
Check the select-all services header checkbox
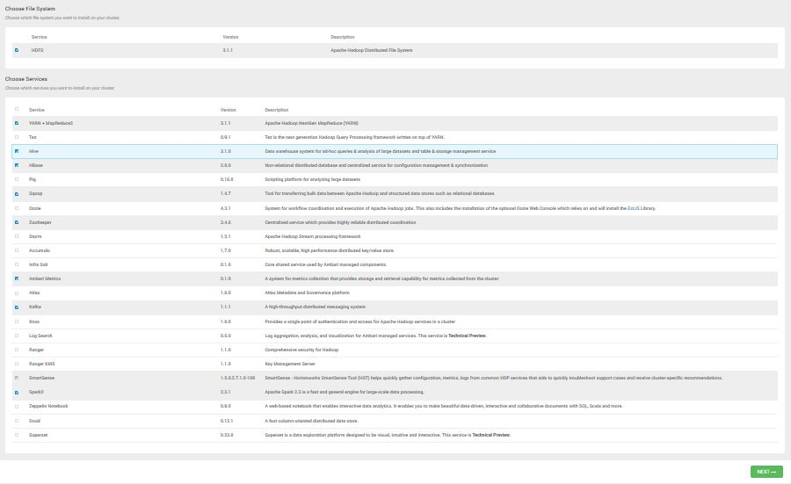point(17,110)
